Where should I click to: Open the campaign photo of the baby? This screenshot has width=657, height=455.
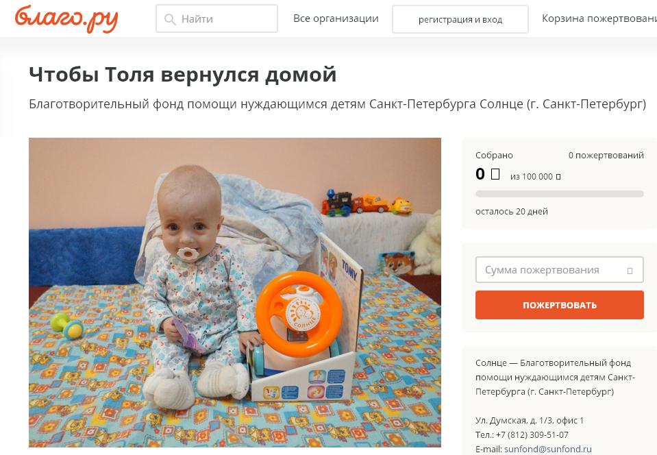click(x=234, y=293)
